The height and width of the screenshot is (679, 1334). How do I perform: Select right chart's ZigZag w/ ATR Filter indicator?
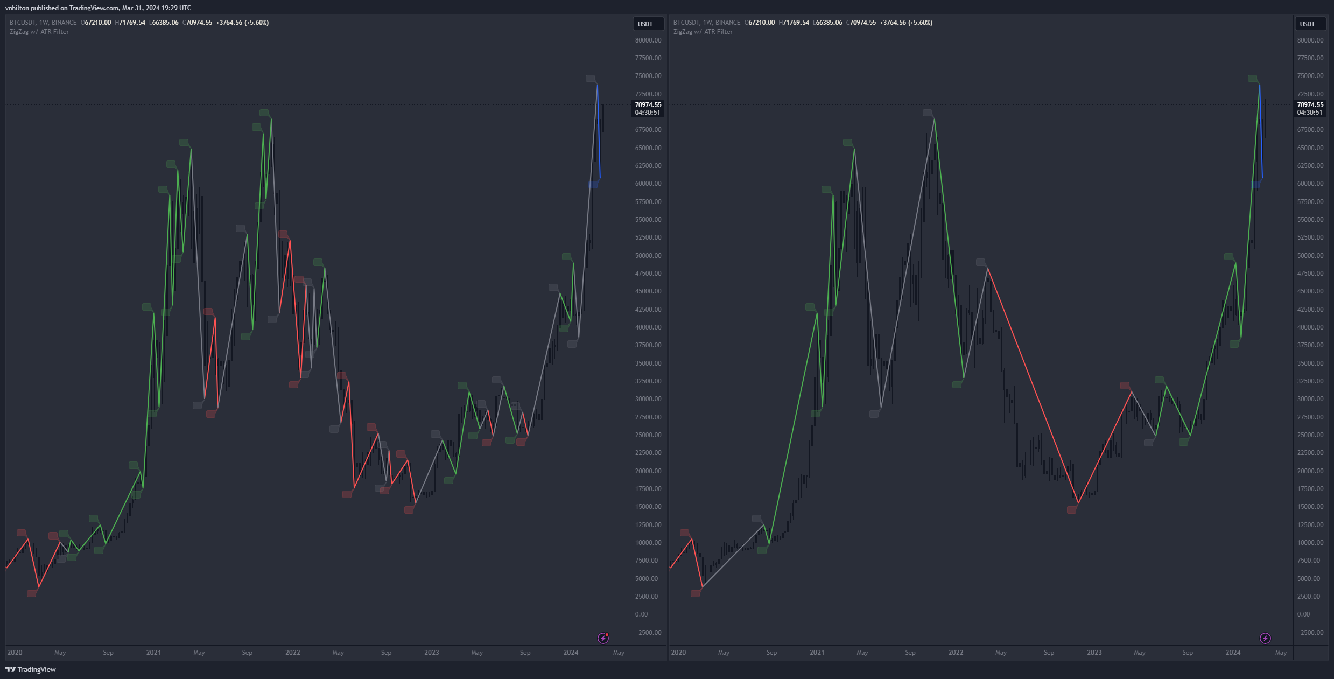(x=703, y=32)
